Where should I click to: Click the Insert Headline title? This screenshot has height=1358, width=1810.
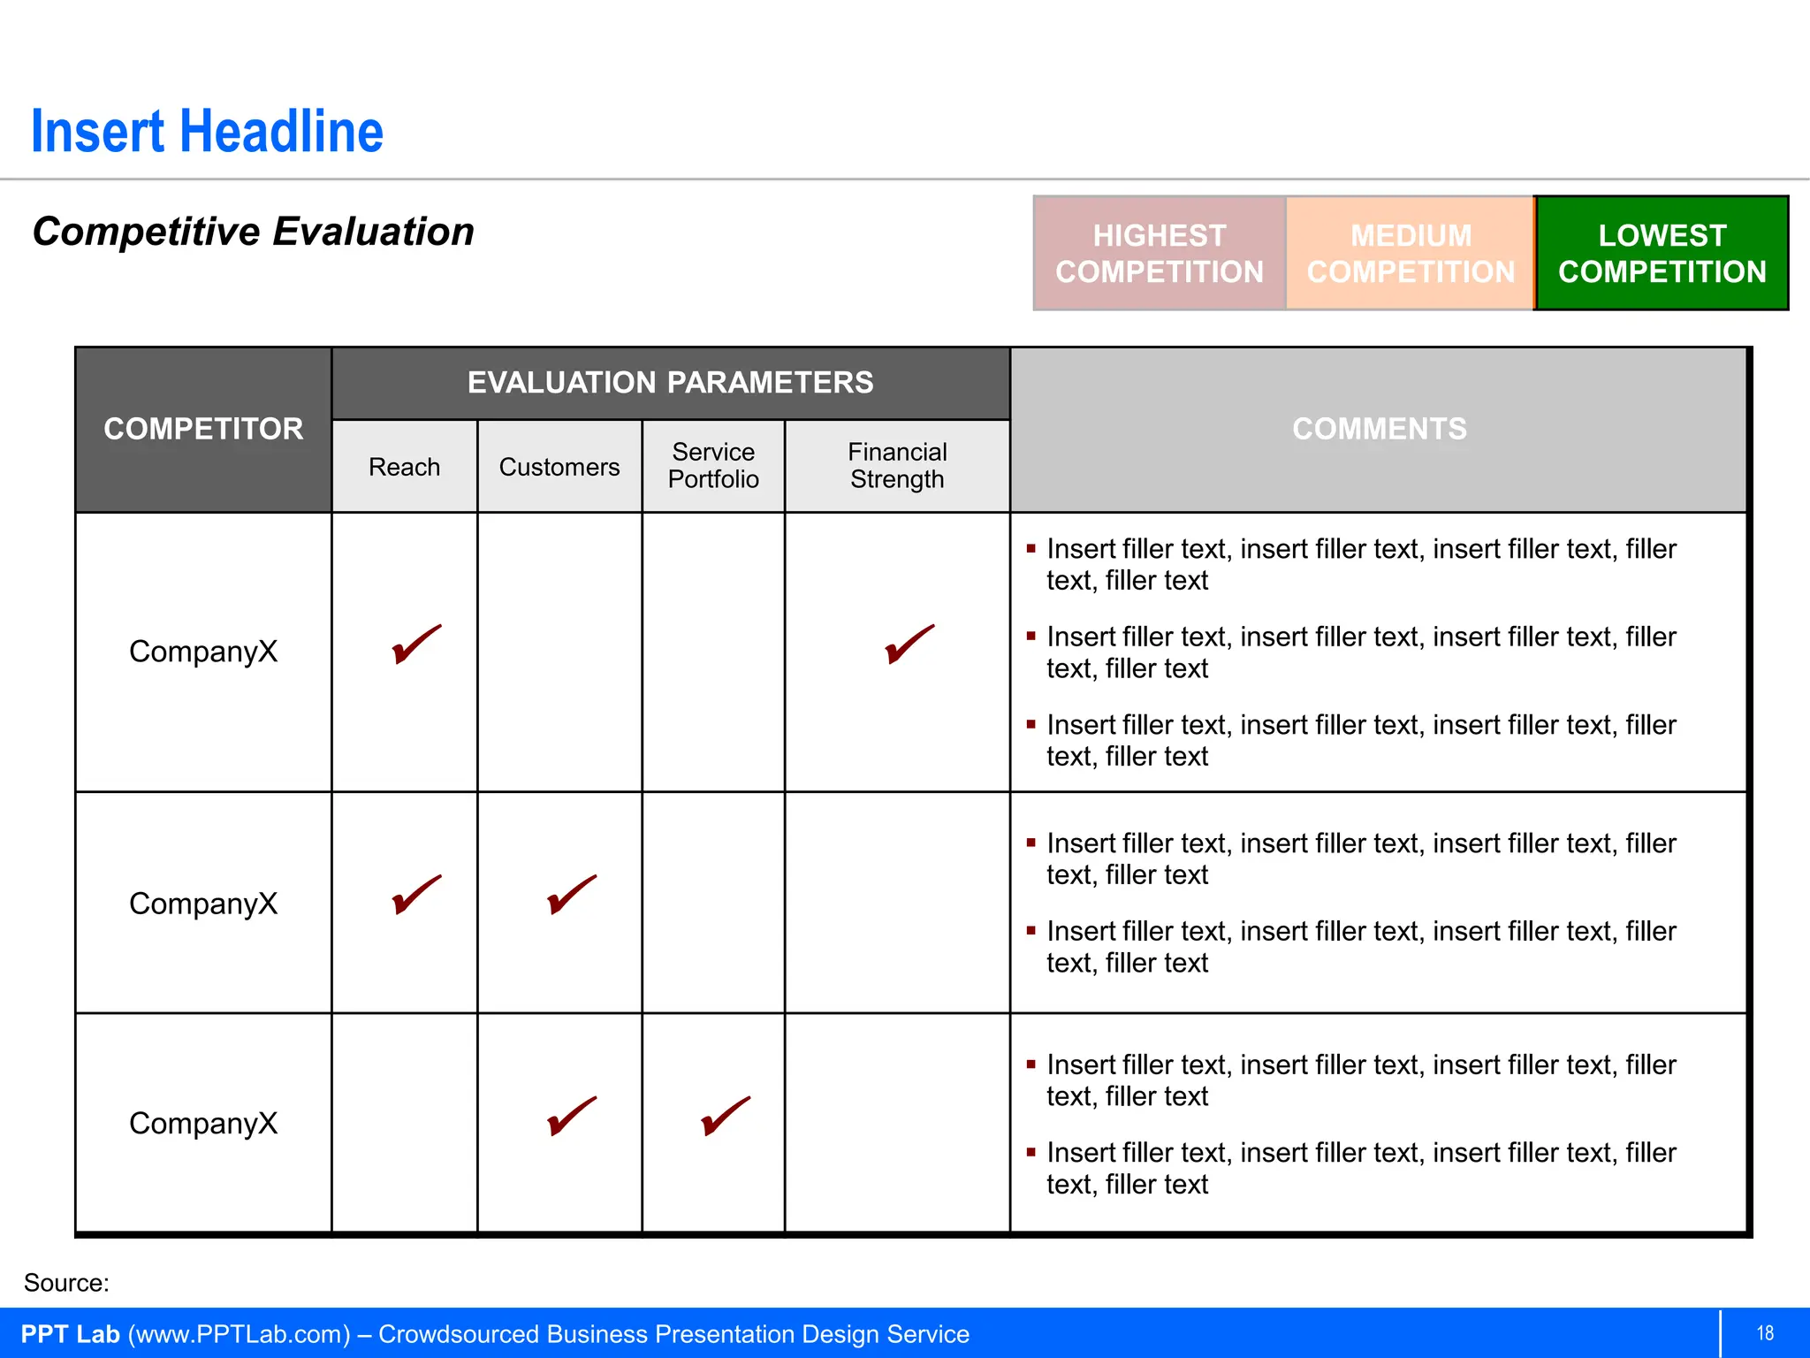(x=207, y=132)
